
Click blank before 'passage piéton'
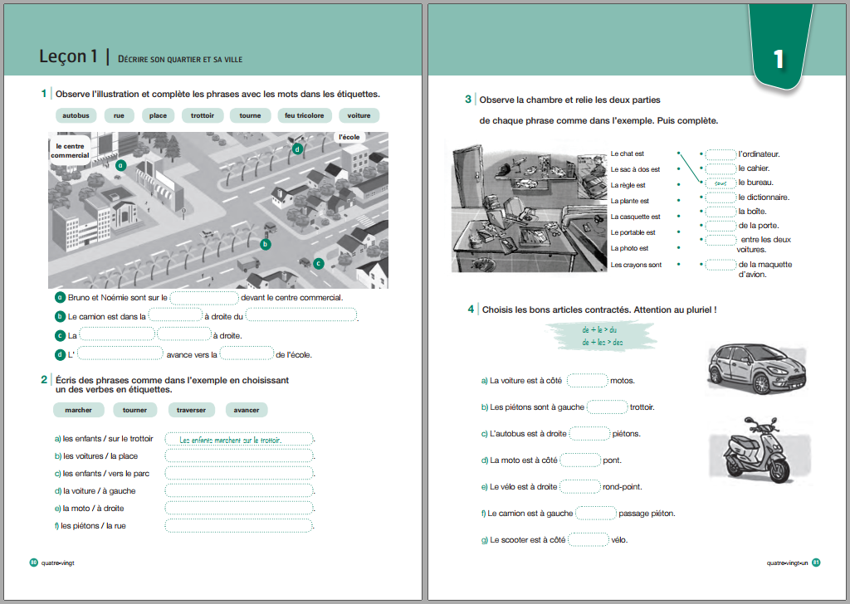(596, 513)
